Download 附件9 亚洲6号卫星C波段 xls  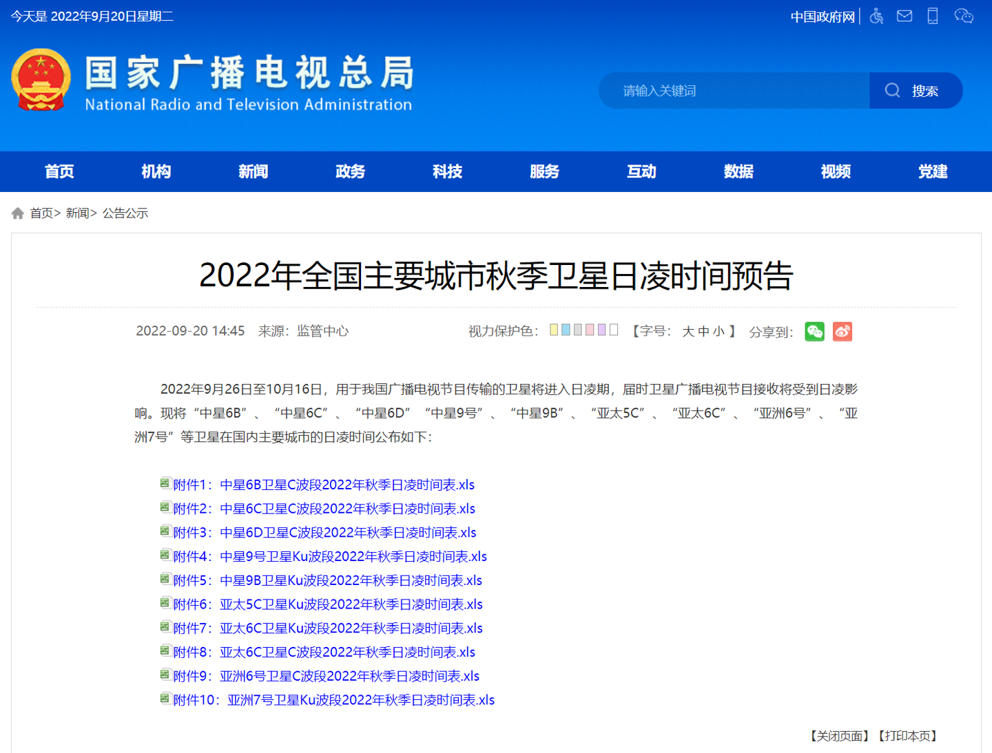pyautogui.click(x=327, y=676)
